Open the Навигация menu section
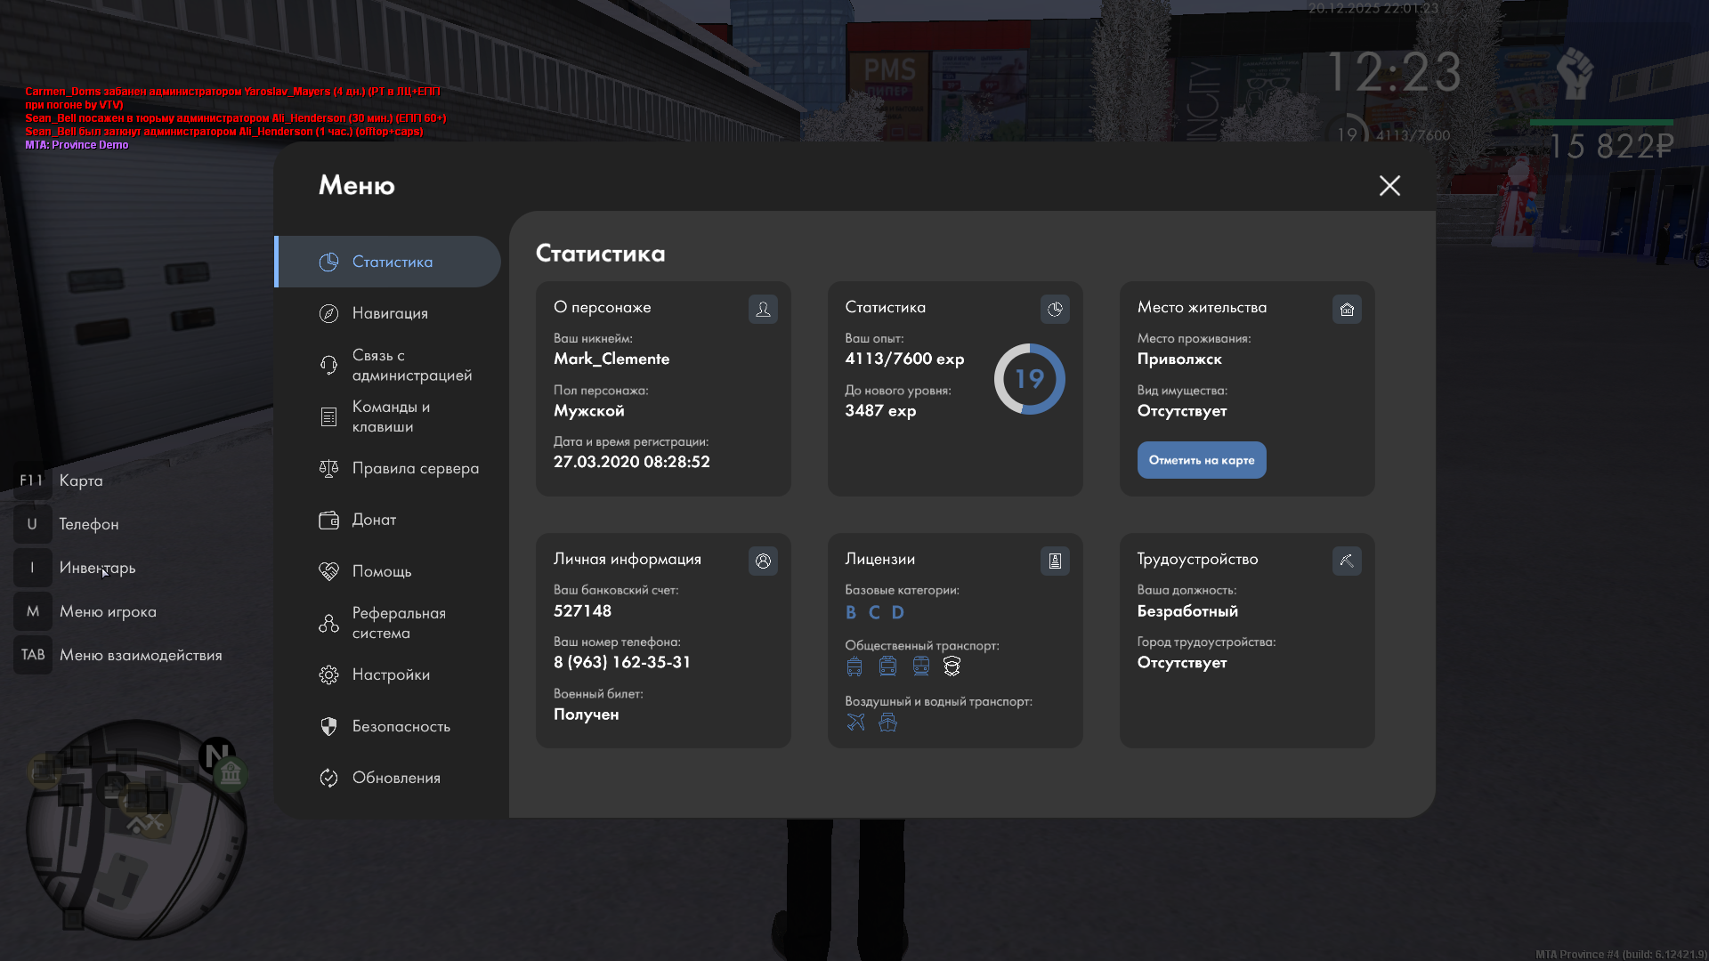The width and height of the screenshot is (1709, 961). tap(390, 313)
